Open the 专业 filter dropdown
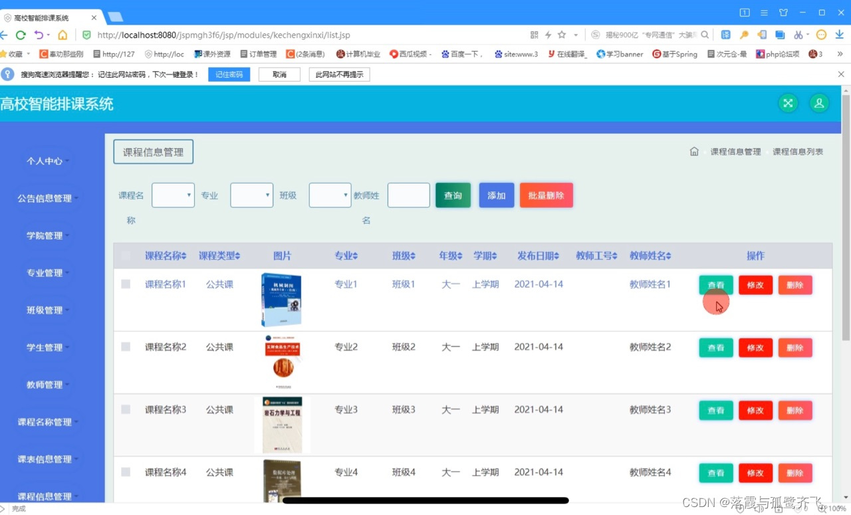851x515 pixels. point(251,195)
